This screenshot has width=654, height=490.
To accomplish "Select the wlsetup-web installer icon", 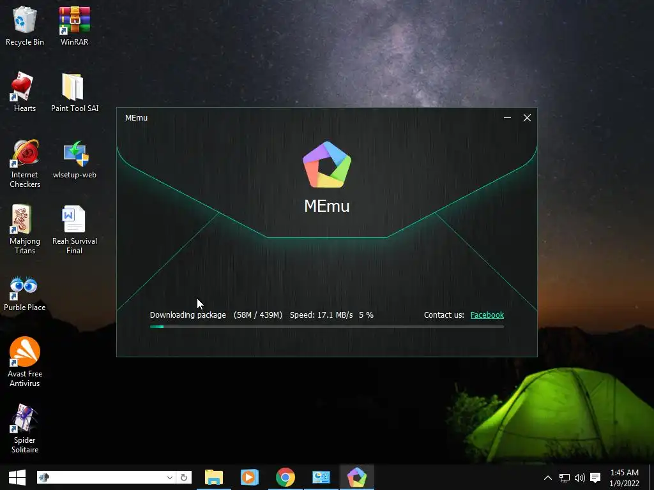I will pos(75,159).
